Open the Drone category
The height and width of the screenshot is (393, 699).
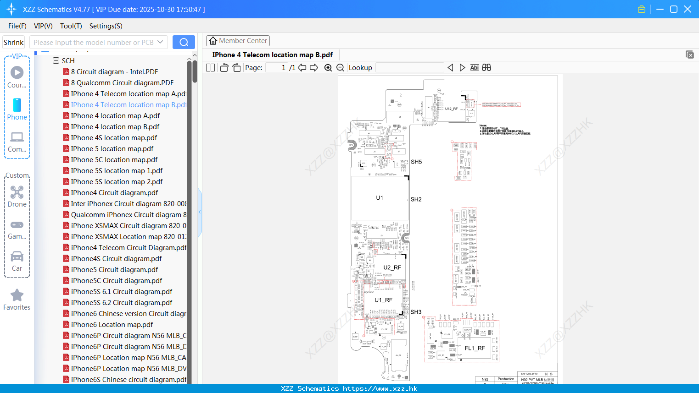[17, 196]
